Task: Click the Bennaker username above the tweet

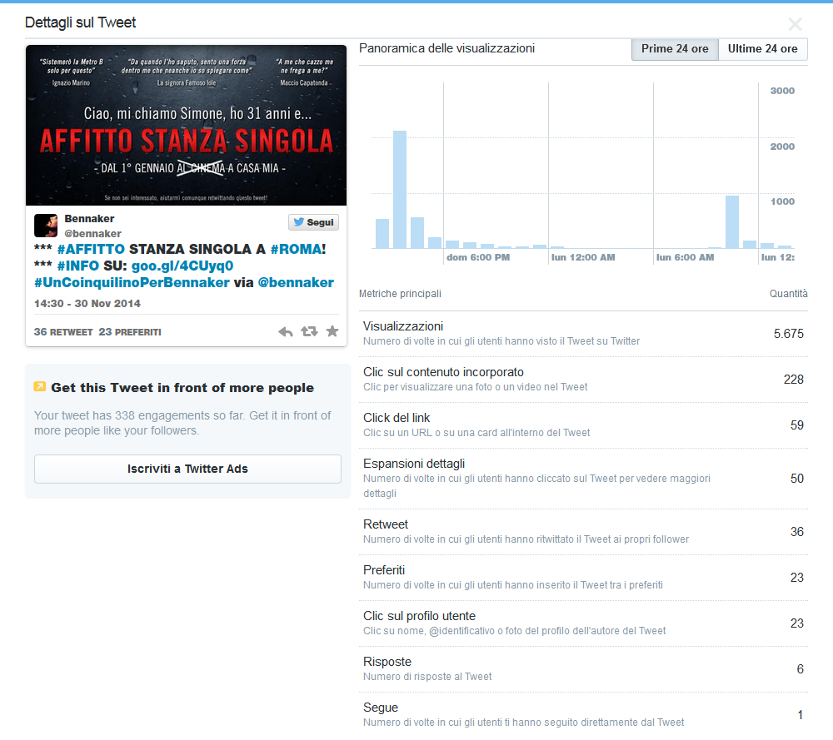Action: pos(89,218)
